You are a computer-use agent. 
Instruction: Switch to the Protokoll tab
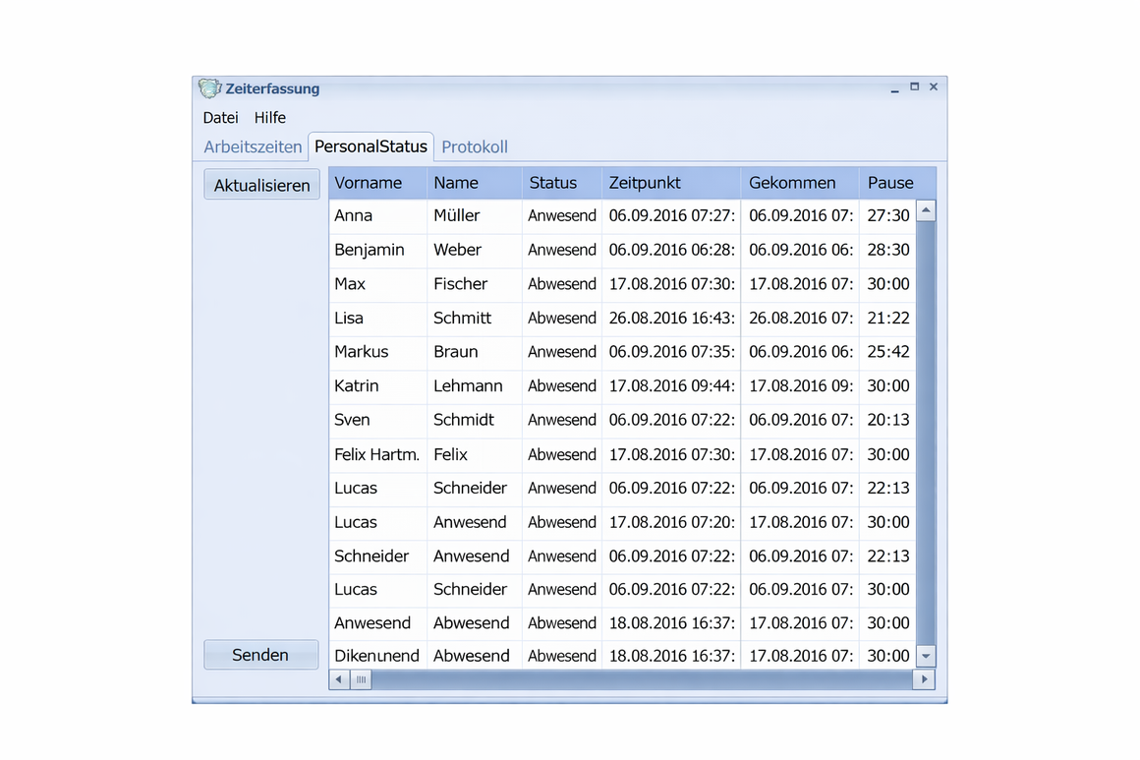pyautogui.click(x=475, y=147)
